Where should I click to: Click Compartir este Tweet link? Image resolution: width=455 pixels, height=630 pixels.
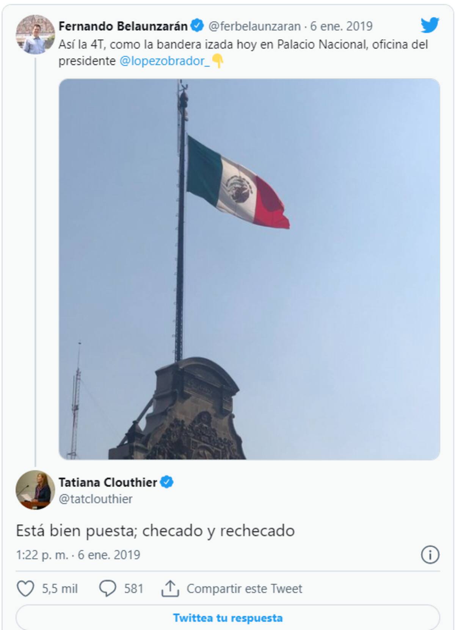click(244, 589)
